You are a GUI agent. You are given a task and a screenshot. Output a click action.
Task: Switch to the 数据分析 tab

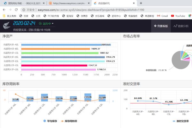(181, 26)
